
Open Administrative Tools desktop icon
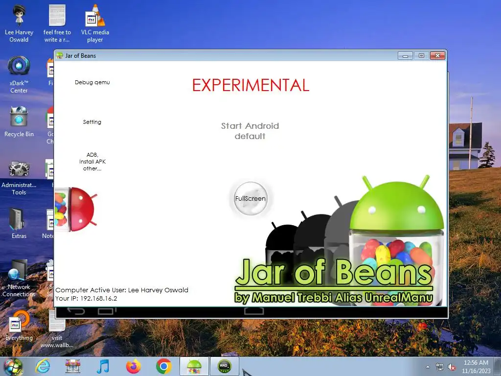(x=19, y=178)
